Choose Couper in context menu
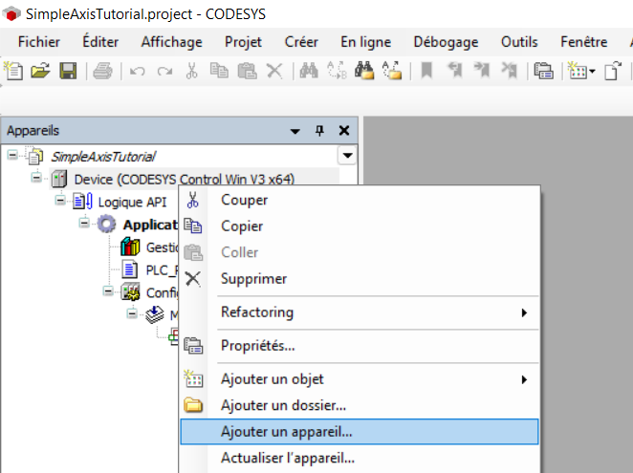The image size is (633, 473). [360, 200]
